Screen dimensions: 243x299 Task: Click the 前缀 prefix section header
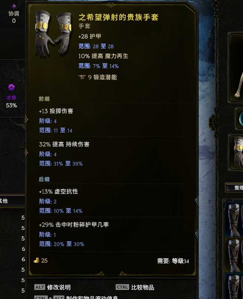(x=44, y=99)
